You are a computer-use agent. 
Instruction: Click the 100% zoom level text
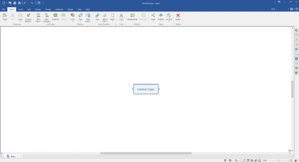coord(264,161)
